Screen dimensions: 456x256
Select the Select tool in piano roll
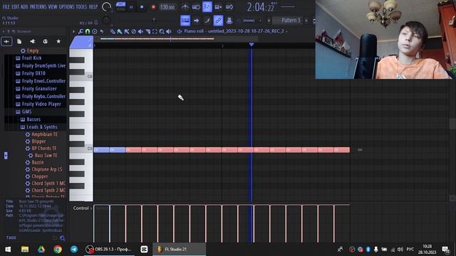pyautogui.click(x=155, y=31)
